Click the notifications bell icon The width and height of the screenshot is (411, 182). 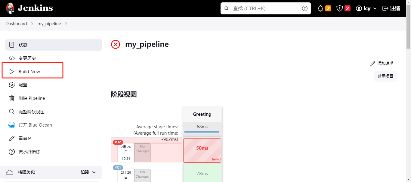[x=320, y=8]
